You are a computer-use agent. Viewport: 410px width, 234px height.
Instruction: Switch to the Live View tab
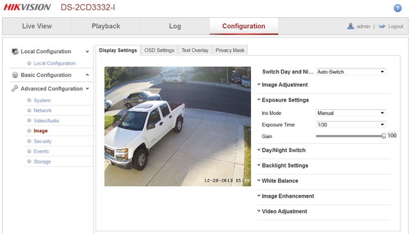(37, 26)
